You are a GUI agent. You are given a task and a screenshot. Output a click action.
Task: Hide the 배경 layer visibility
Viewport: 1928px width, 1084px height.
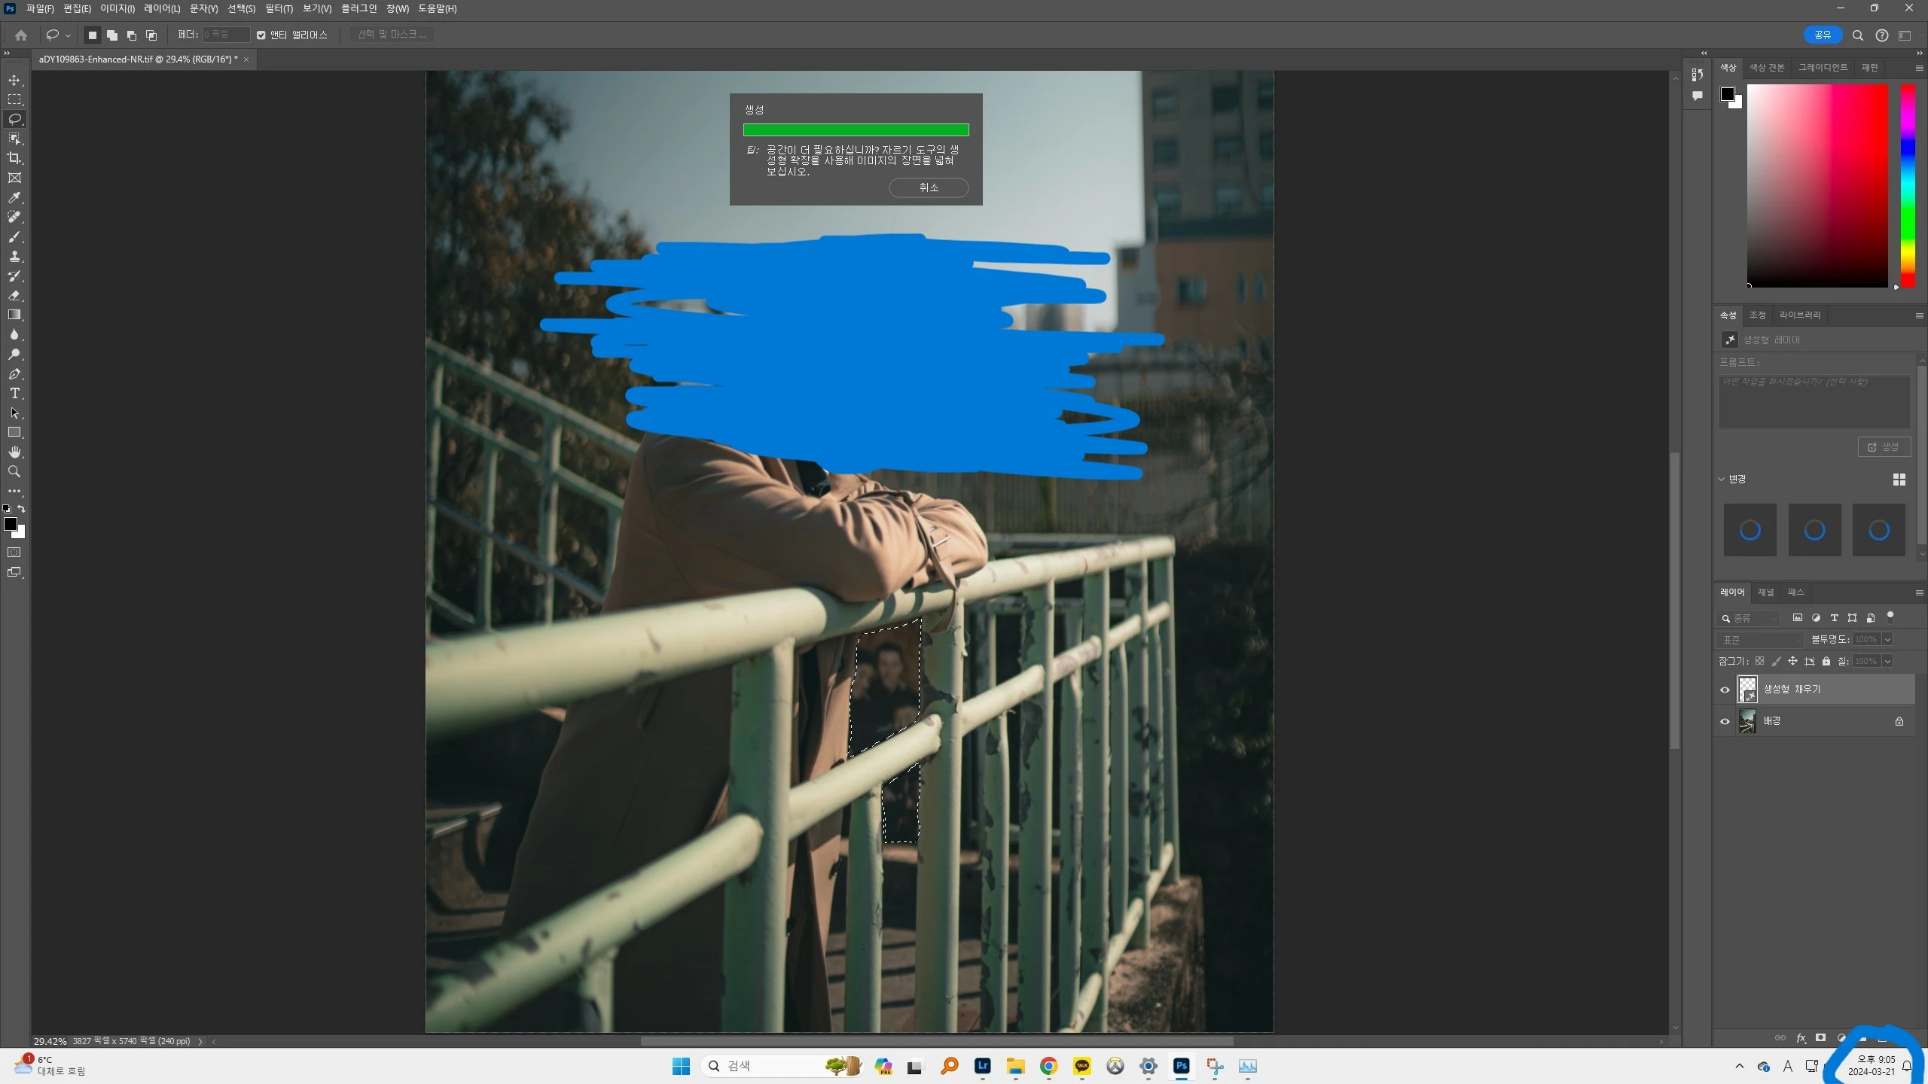click(1725, 721)
